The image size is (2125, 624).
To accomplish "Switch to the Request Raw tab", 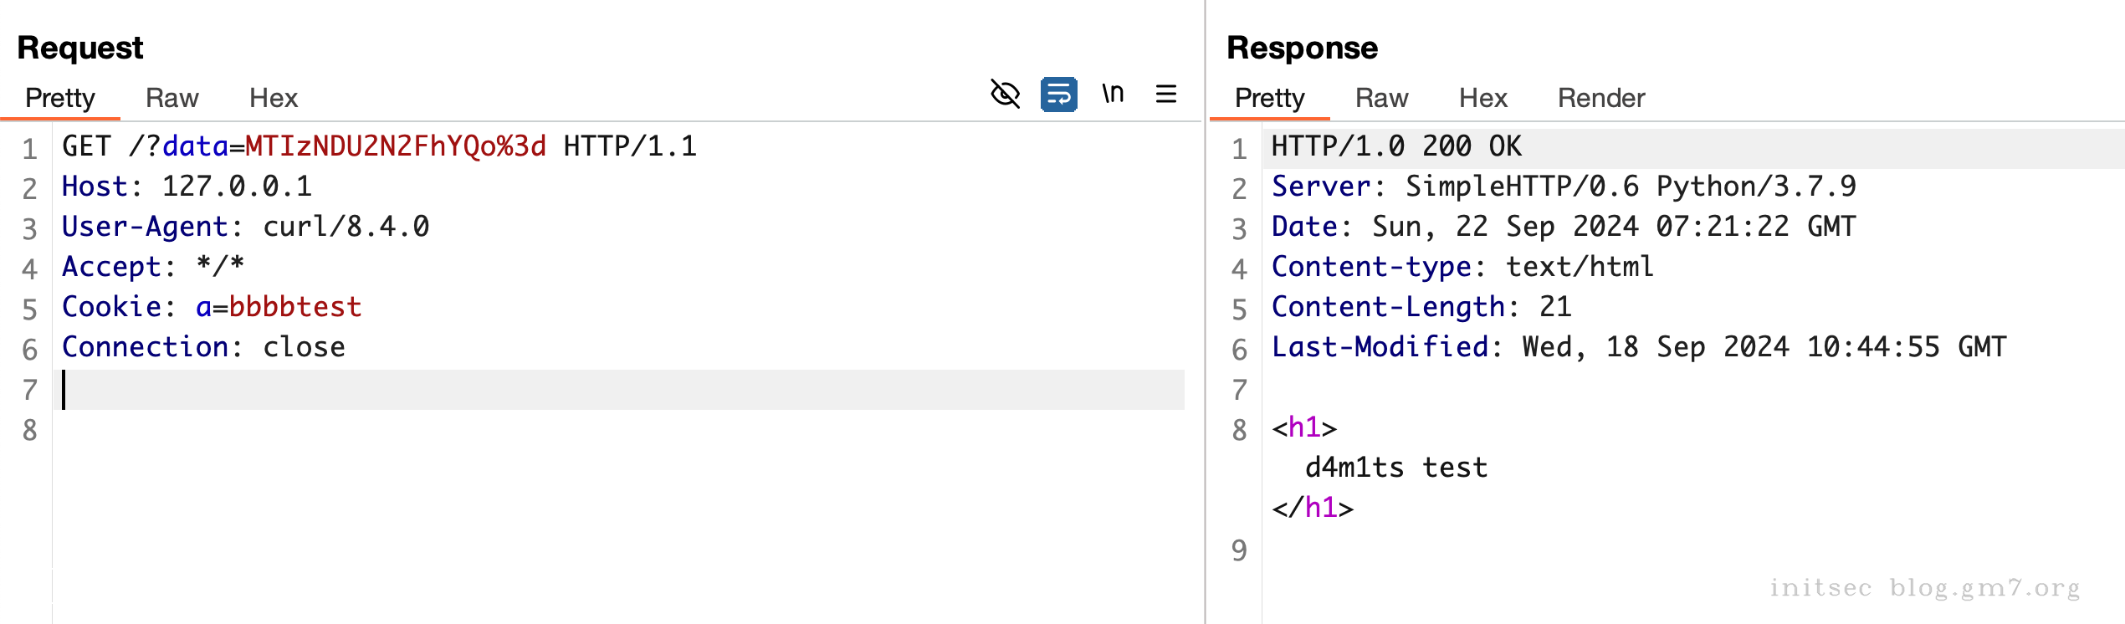I will [x=172, y=99].
